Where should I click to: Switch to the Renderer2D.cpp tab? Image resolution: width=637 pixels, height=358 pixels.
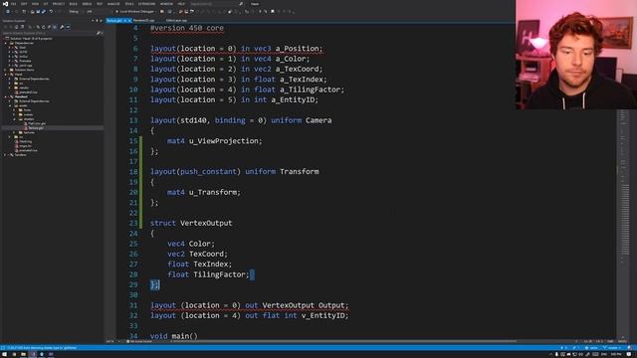click(143, 20)
